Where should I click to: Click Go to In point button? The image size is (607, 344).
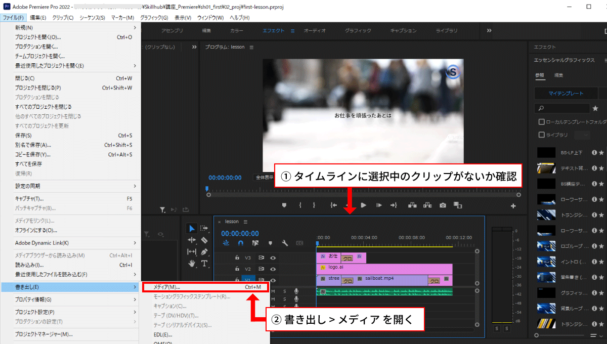(x=334, y=205)
